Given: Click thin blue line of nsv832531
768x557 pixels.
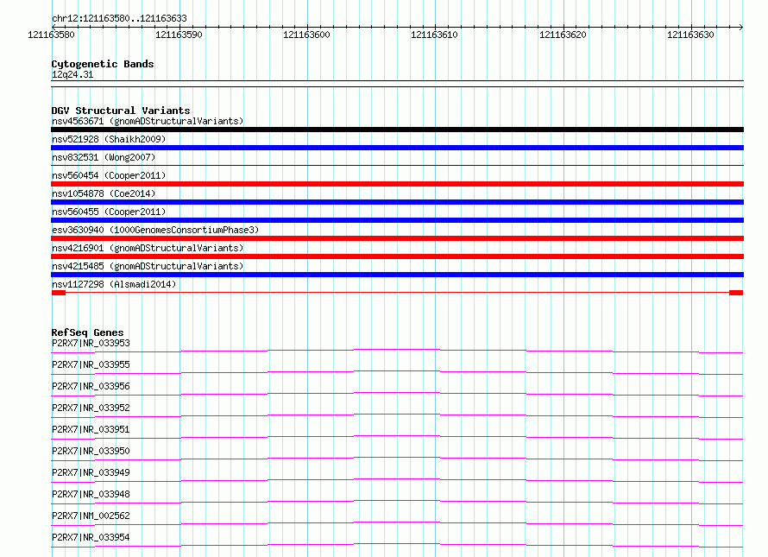Looking at the screenshot, I should tap(397, 166).
